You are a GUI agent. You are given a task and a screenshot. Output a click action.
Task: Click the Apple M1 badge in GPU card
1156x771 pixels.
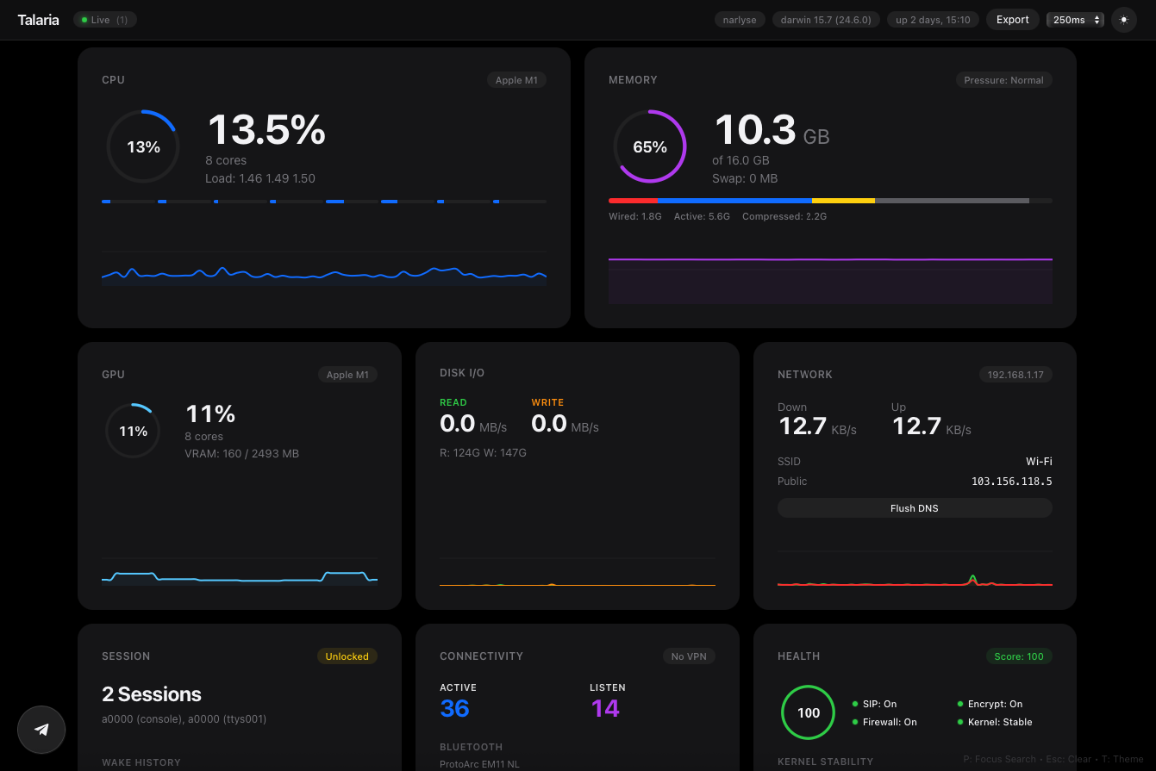point(347,375)
